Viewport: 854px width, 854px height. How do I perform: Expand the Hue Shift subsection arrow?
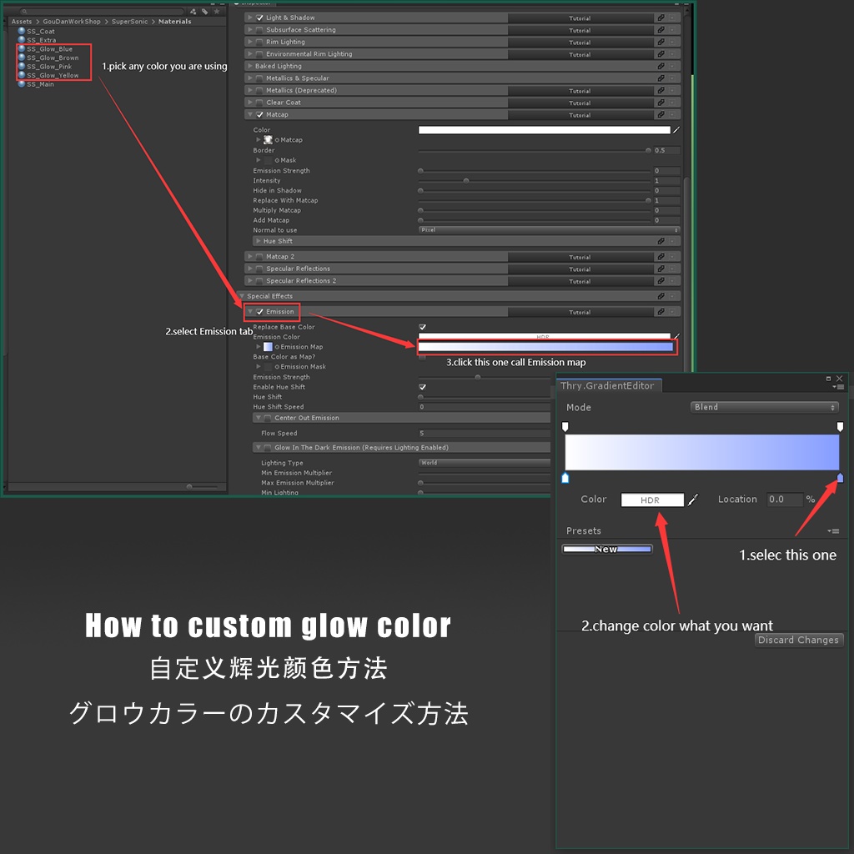click(259, 241)
